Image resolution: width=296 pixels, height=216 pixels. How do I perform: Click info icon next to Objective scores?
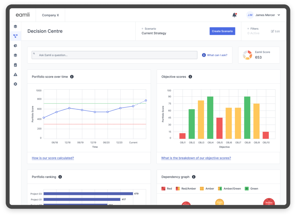[190, 77]
